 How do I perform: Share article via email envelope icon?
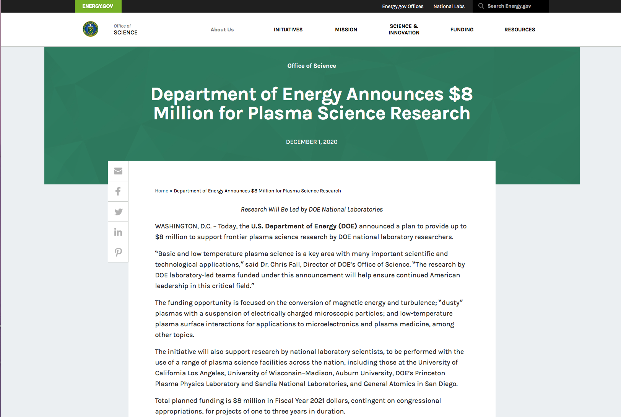[x=118, y=171]
